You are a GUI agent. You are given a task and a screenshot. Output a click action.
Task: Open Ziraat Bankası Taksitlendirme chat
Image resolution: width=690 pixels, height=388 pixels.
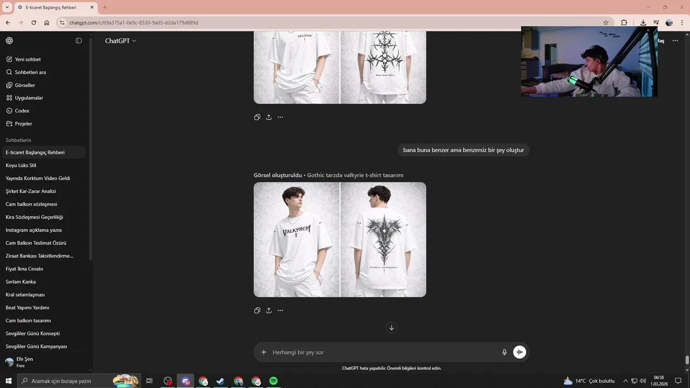click(x=43, y=256)
